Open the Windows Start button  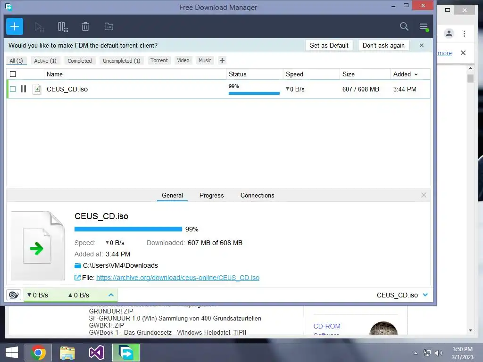(12, 353)
